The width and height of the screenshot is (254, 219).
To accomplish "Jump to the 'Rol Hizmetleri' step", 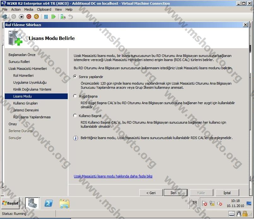I will [x=23, y=76].
